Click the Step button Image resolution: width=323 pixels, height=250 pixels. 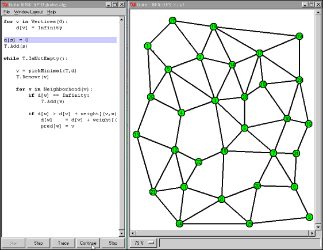39,243
